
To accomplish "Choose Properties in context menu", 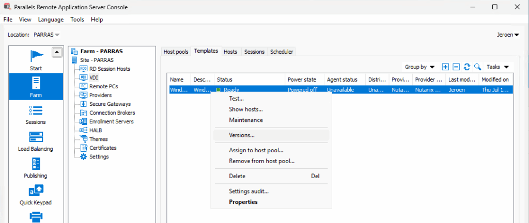I will (x=271, y=202).
